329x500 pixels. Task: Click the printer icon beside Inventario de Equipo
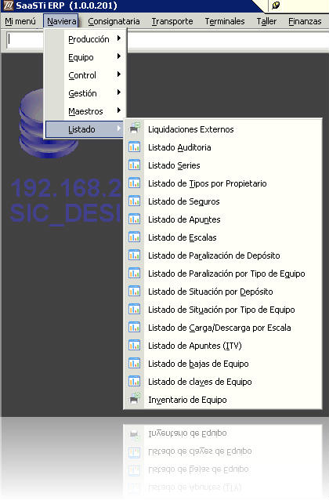point(135,399)
